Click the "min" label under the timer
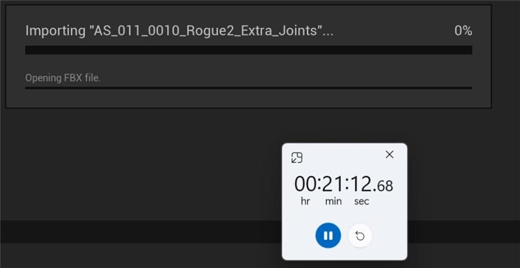Screen dimensions: 520x268 pyautogui.click(x=333, y=202)
